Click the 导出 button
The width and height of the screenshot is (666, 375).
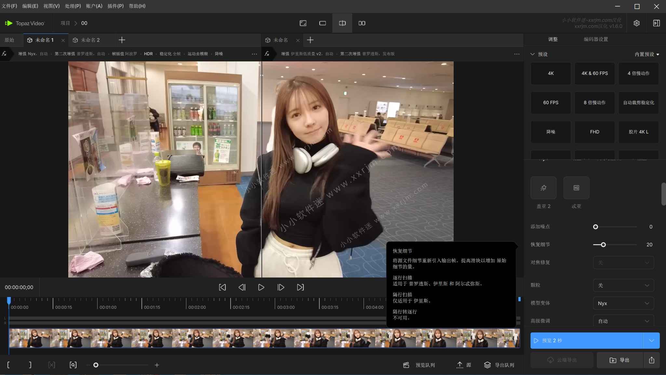(620, 360)
